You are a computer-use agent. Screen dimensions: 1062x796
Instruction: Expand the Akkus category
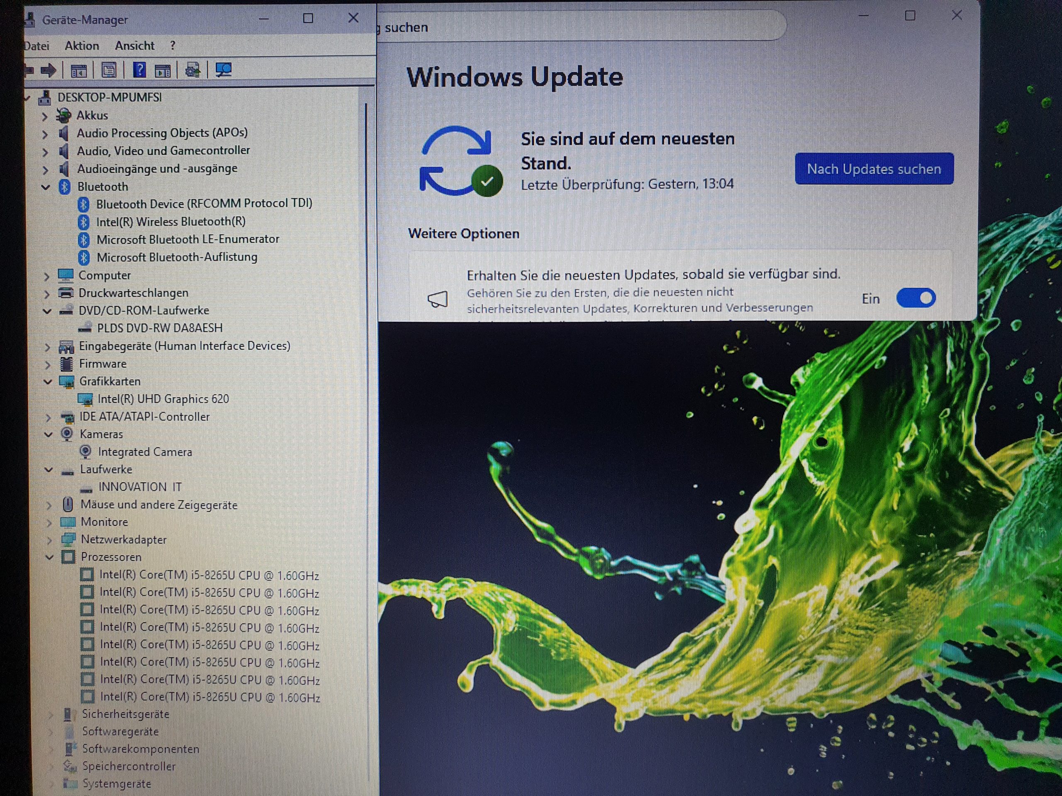pos(45,116)
